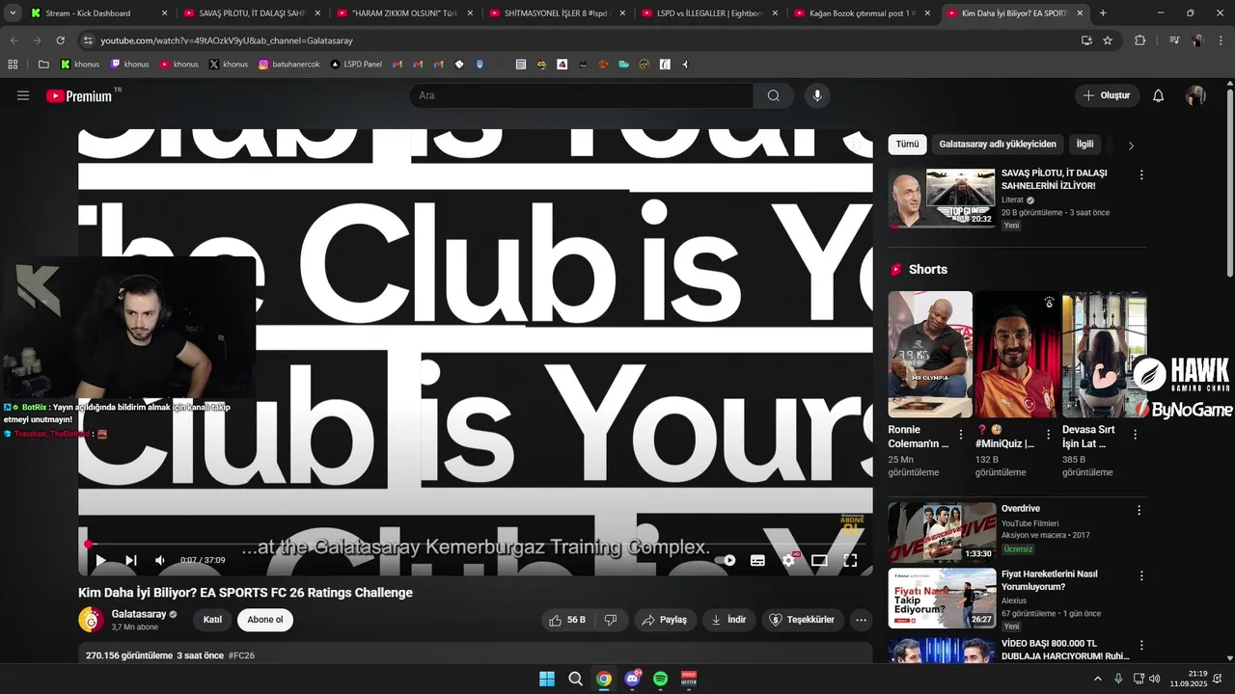Bookmark this page with star
The image size is (1235, 694).
click(x=1108, y=40)
